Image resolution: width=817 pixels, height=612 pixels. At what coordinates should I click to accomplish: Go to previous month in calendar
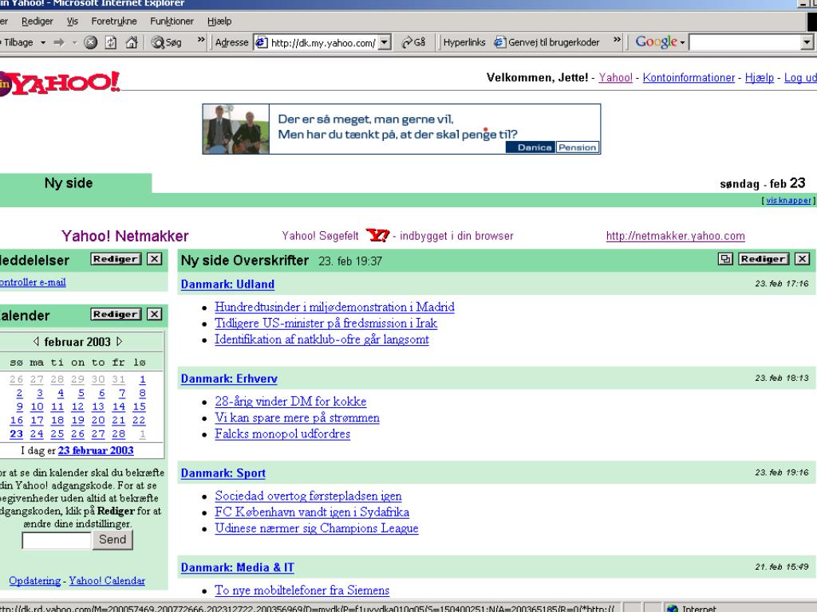[36, 341]
